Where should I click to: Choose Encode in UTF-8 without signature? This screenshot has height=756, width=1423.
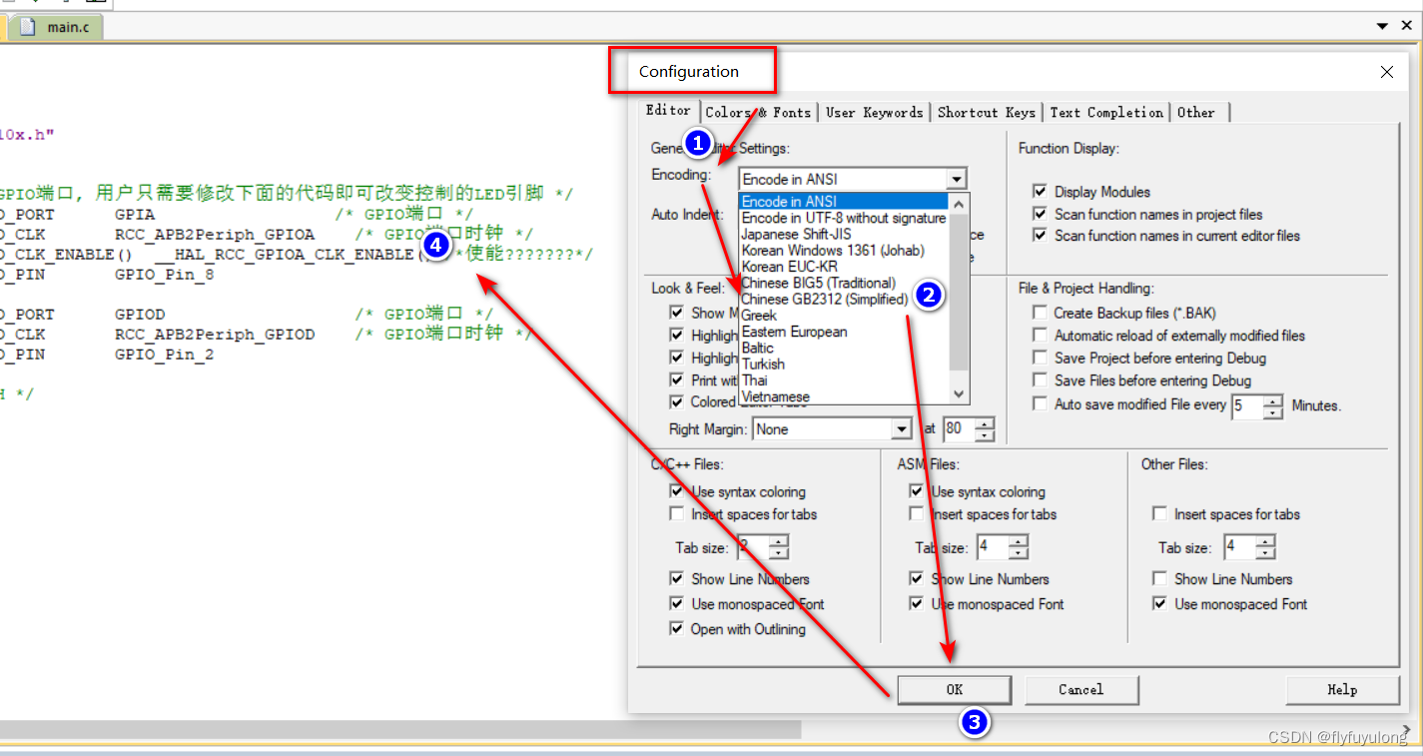coord(843,218)
